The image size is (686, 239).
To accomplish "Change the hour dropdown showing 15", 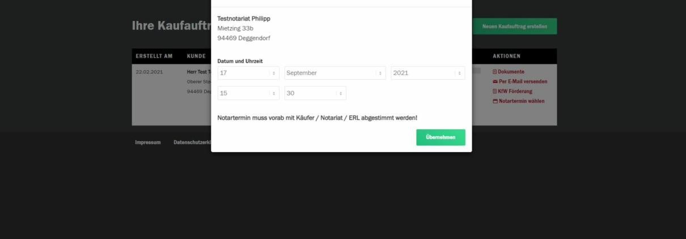I will (x=248, y=93).
